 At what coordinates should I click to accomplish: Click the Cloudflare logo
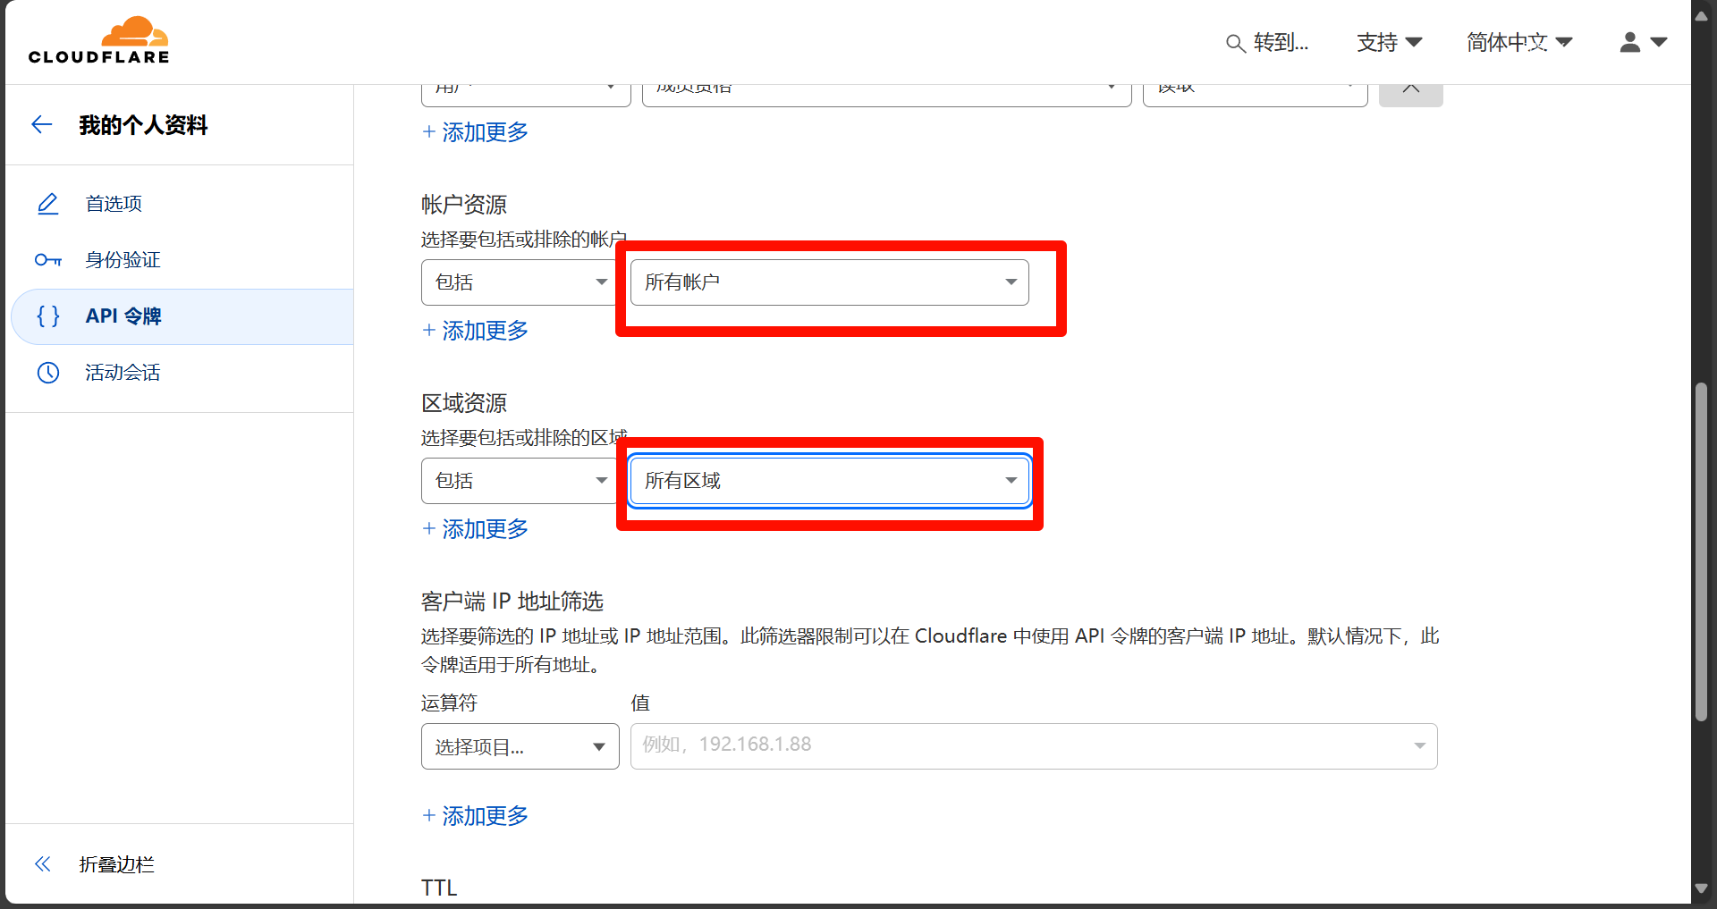tap(98, 40)
